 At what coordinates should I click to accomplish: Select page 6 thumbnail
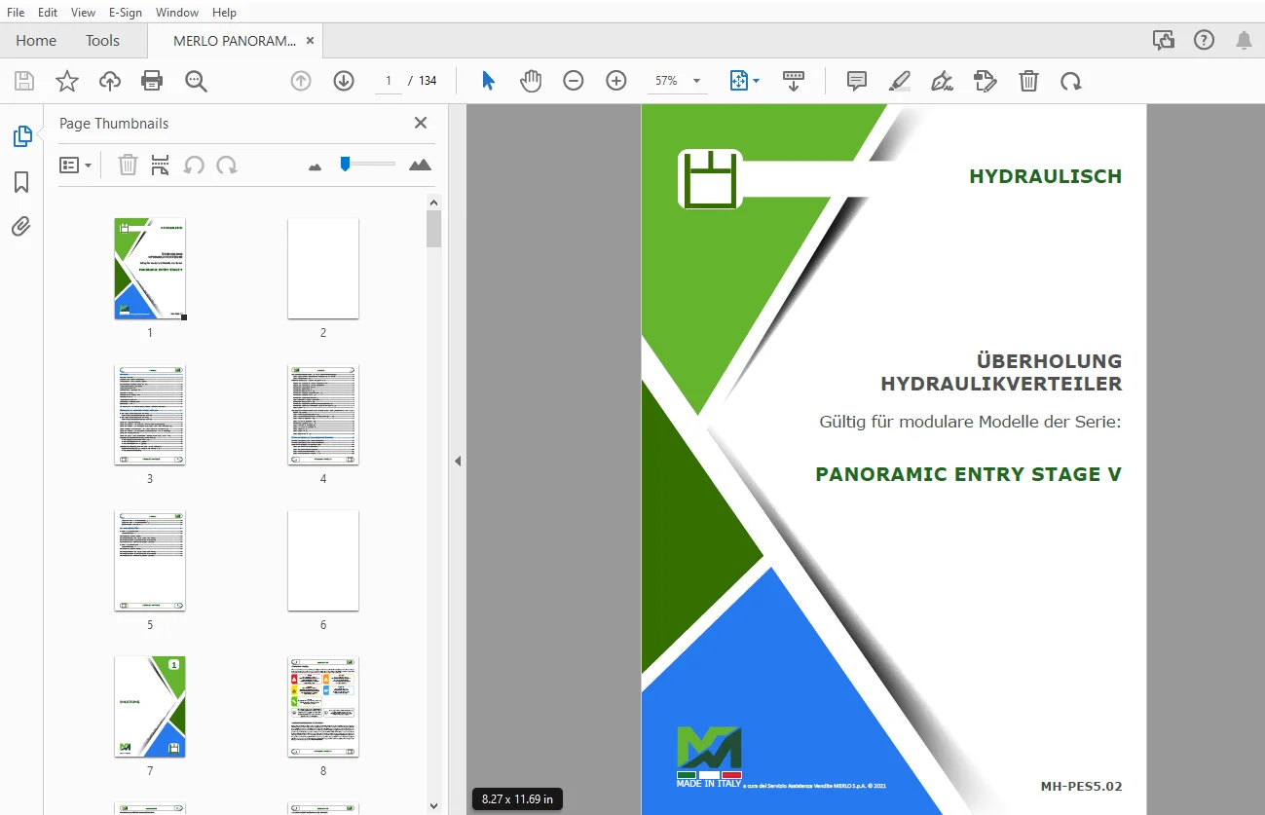pyautogui.click(x=323, y=561)
